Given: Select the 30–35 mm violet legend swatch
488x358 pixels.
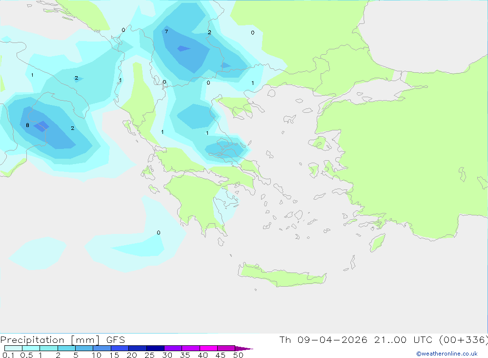Looking at the screenshot, I should tap(173, 348).
